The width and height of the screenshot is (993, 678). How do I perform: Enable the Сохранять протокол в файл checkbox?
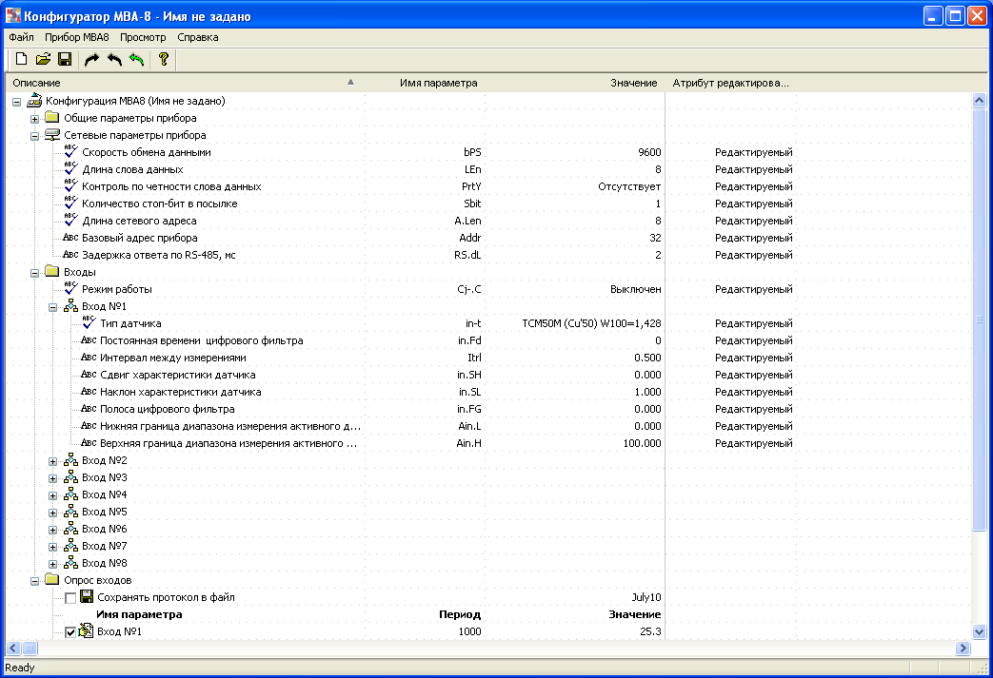pos(70,598)
